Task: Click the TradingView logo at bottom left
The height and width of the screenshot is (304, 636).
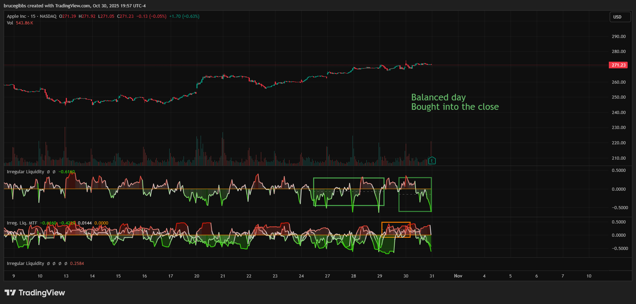Action: 35,293
